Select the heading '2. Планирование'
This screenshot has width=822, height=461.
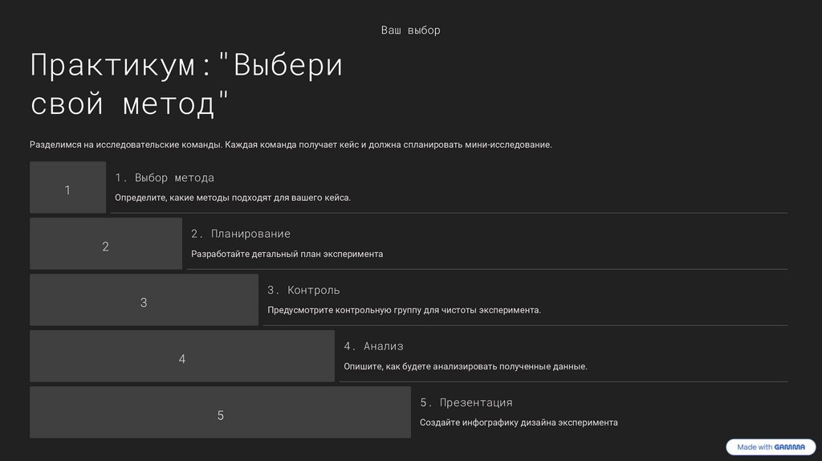[x=241, y=234]
